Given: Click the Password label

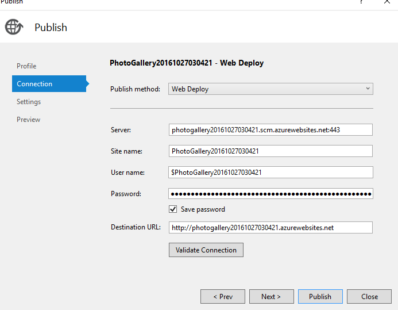Looking at the screenshot, I should (126, 194).
